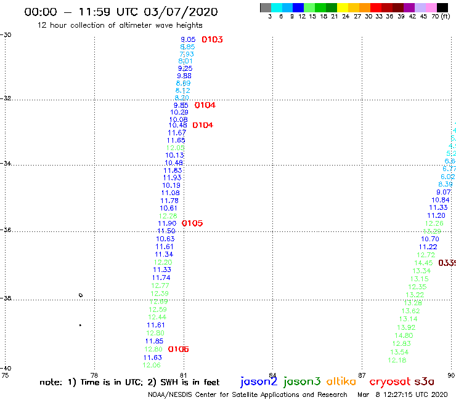Image resolution: width=456 pixels, height=400 pixels.
Task: Click the green value 12.05
Action: tap(175, 148)
